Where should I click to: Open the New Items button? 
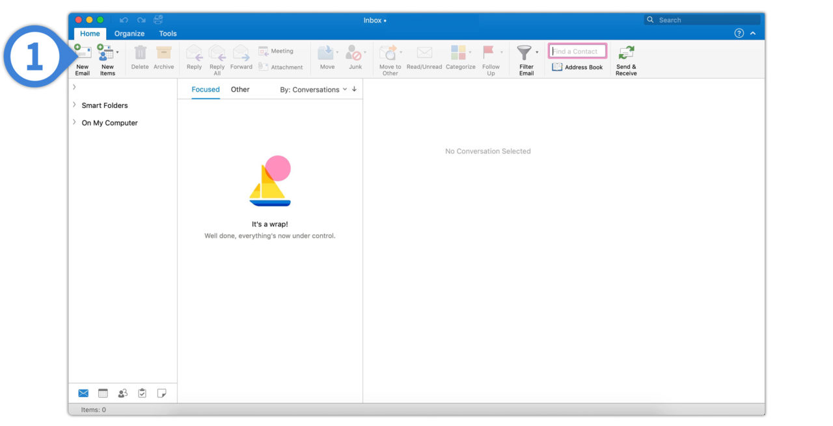[x=107, y=60]
